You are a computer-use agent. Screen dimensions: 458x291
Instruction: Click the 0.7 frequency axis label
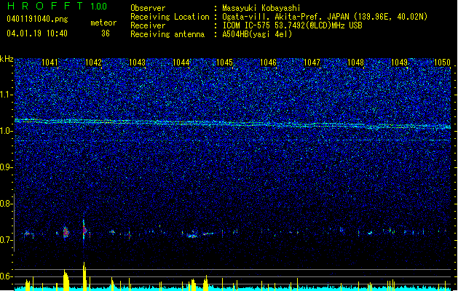tap(7, 240)
